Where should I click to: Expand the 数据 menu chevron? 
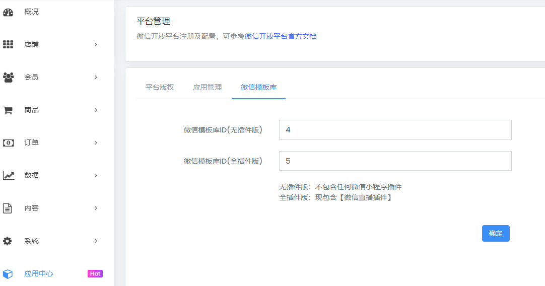pyautogui.click(x=96, y=176)
